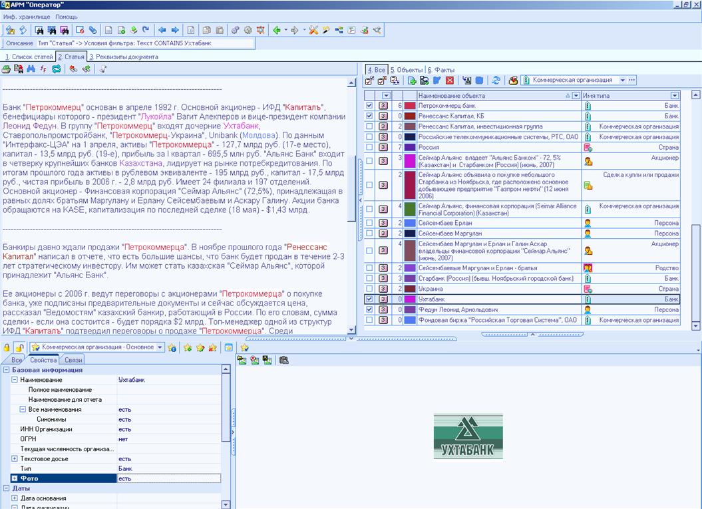The width and height of the screenshot is (702, 509).
Task: Check the Фондовая биржа row checkbox
Action: (369, 320)
